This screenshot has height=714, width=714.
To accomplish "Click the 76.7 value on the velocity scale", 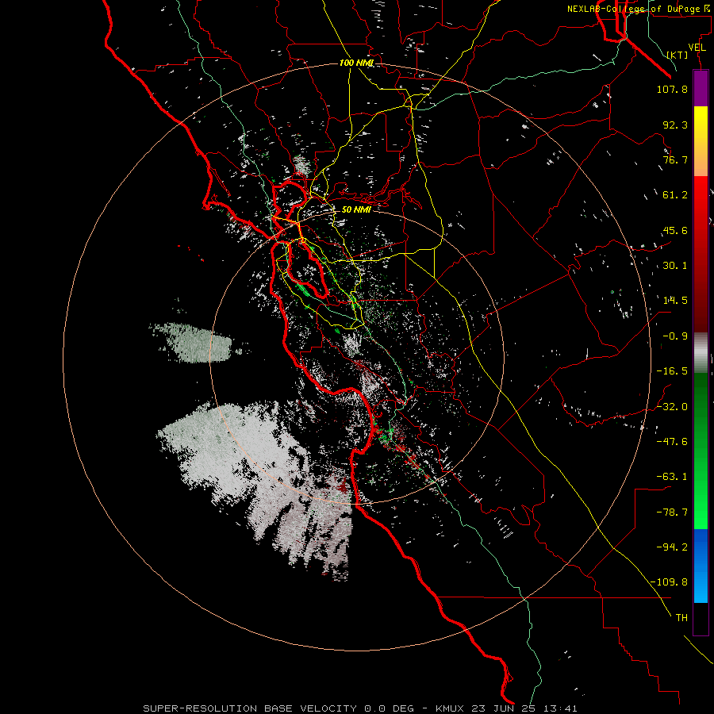I will (675, 159).
